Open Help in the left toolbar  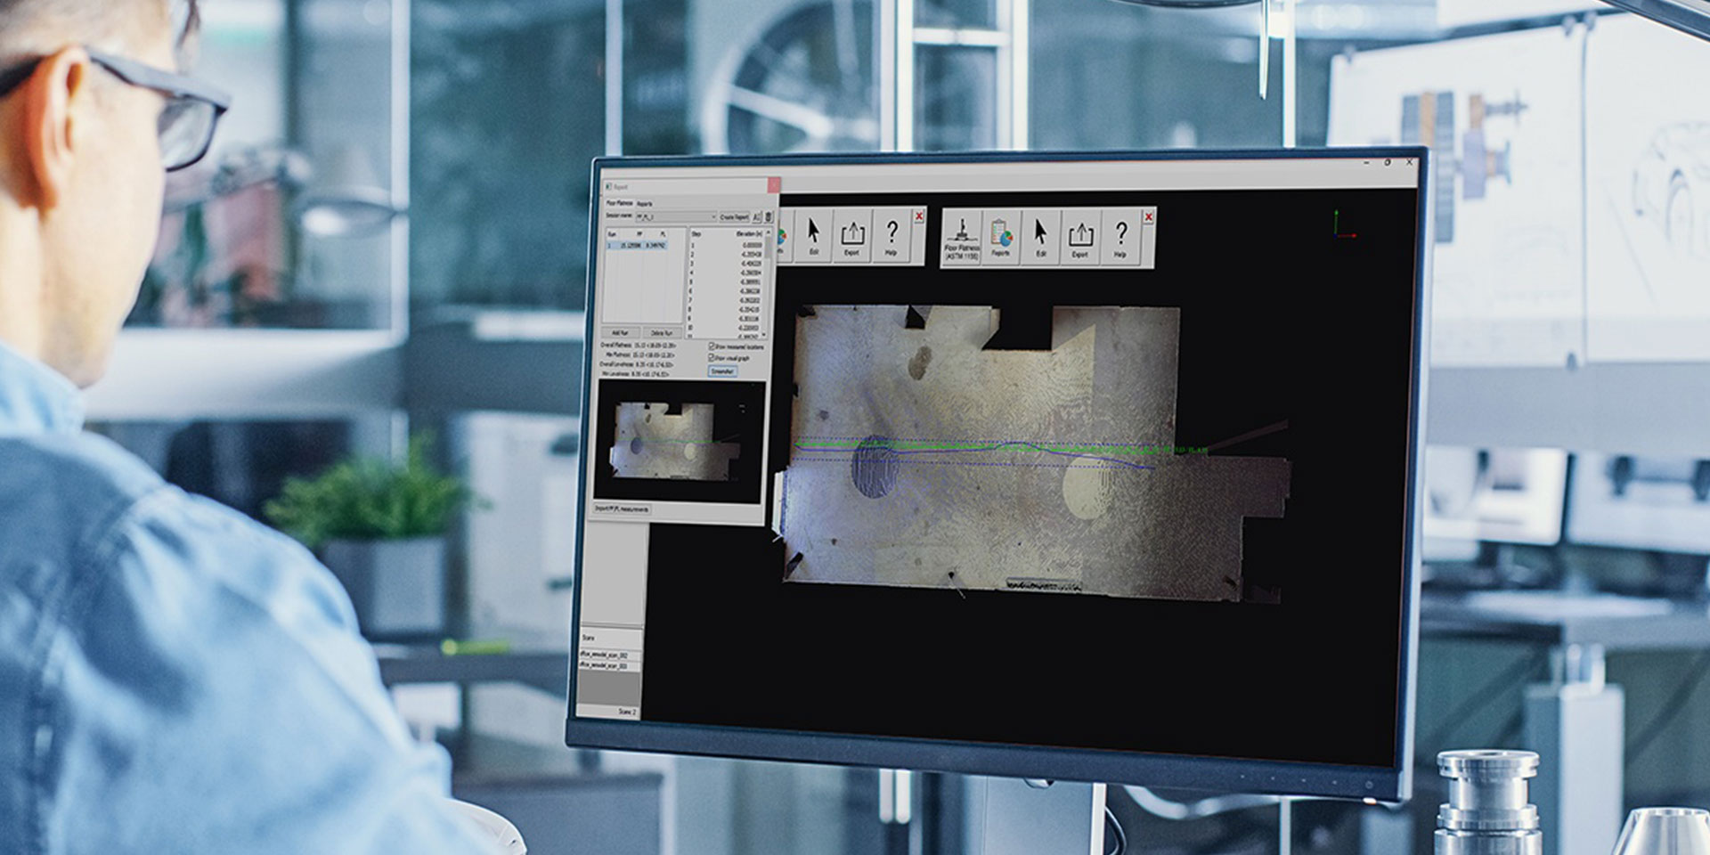(892, 235)
